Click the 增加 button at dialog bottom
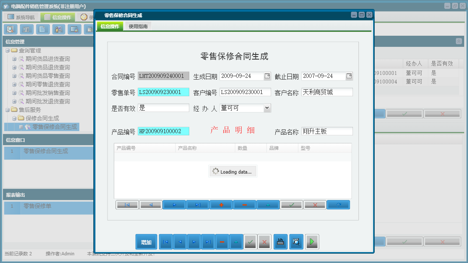The image size is (468, 263). pyautogui.click(x=146, y=241)
